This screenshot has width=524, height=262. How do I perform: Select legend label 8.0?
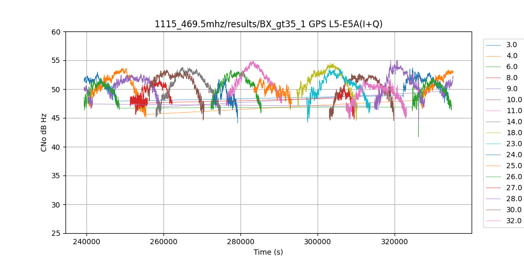coord(511,78)
